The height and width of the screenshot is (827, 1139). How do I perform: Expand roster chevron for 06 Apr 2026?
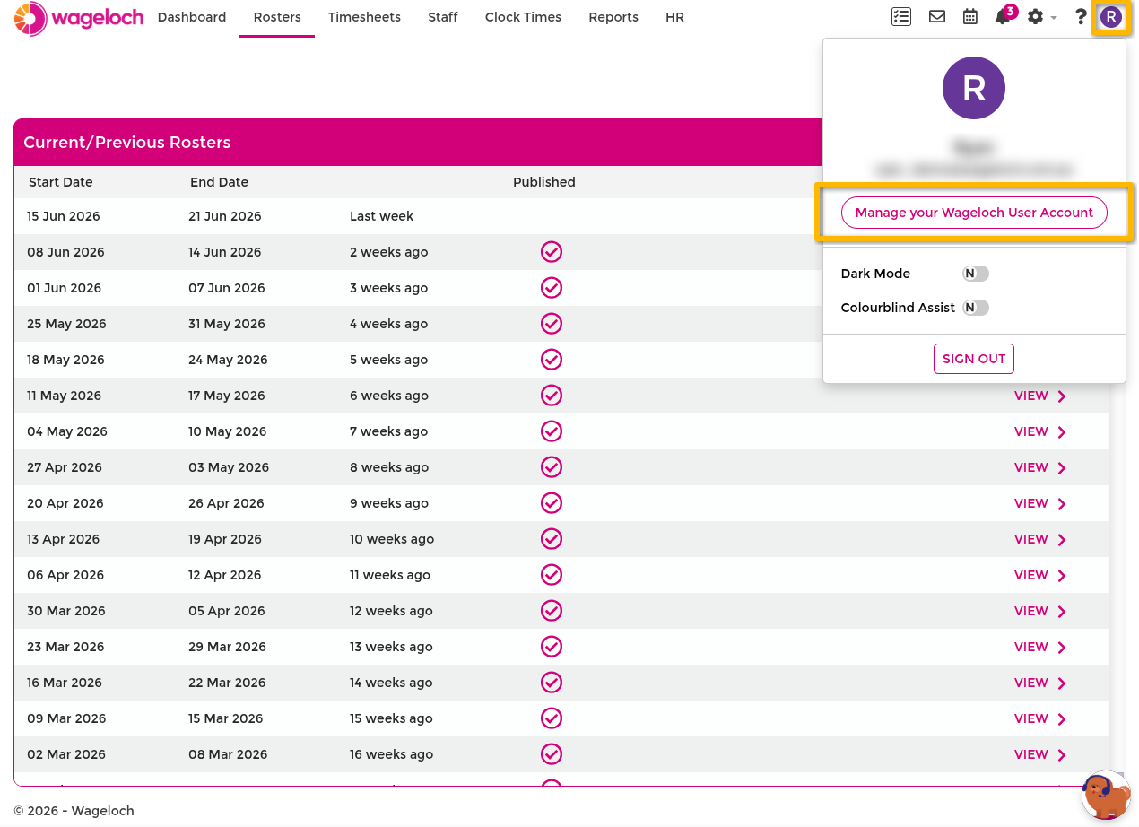1062,576
